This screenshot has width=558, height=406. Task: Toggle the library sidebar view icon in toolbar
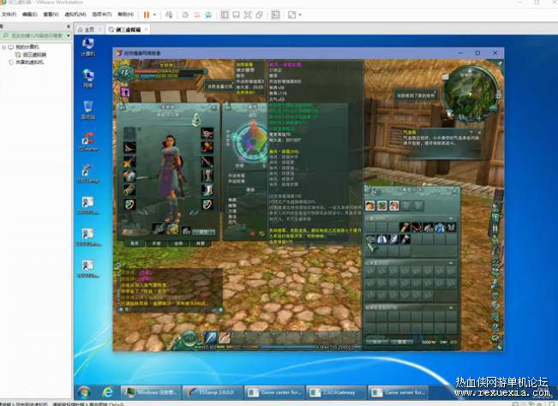(x=225, y=15)
